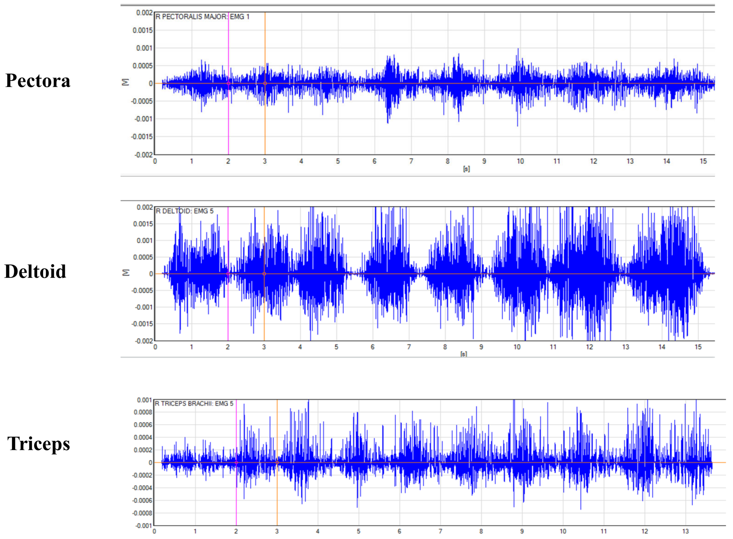Click the 0.0008 tick on Triceps voltage axis
This screenshot has height=539, width=733.
[143, 412]
